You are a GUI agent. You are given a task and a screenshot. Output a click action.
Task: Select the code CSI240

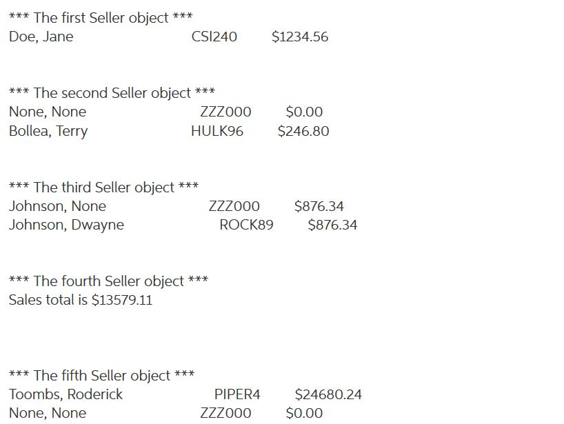tap(214, 37)
